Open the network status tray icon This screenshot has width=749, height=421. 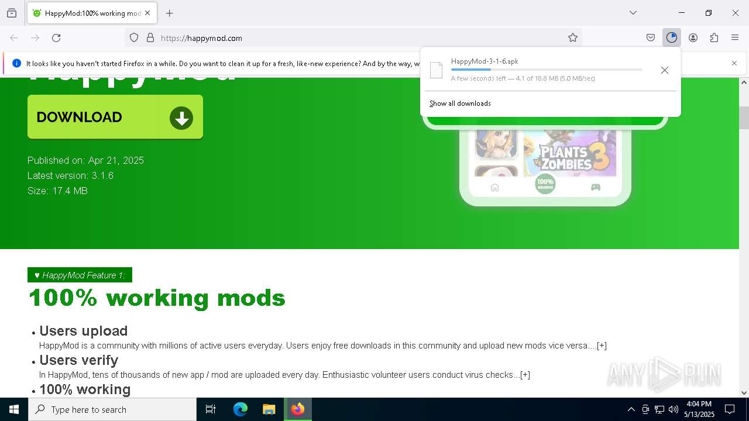[x=659, y=409]
